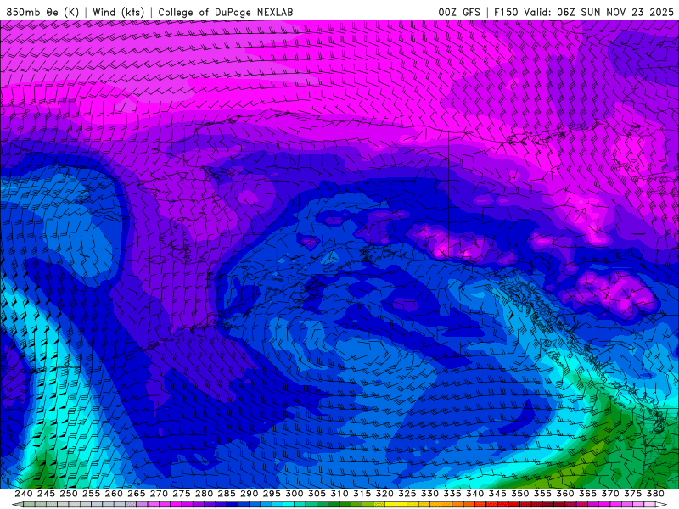Select the "00Z GFS" model run label
679x509 pixels.
[459, 12]
